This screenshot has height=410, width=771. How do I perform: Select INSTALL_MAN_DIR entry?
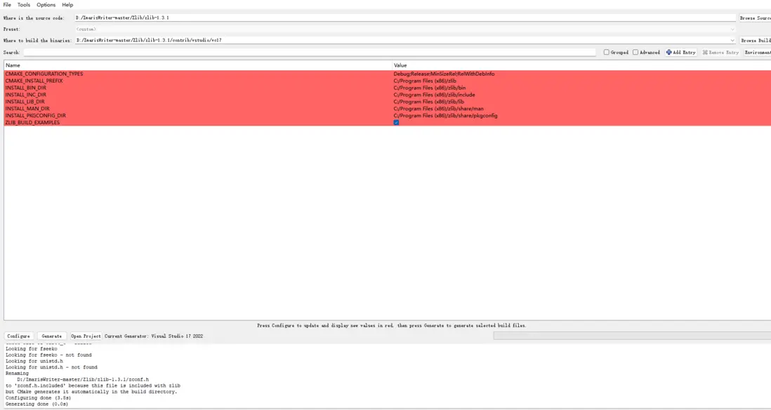[x=27, y=109]
